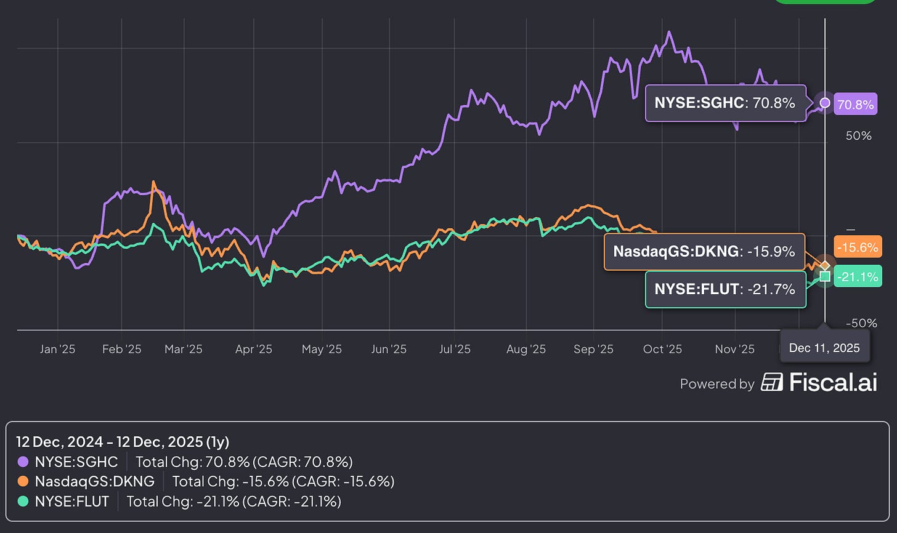Click the May '25 axis label
Screen dimensions: 897x533
pyautogui.click(x=322, y=349)
